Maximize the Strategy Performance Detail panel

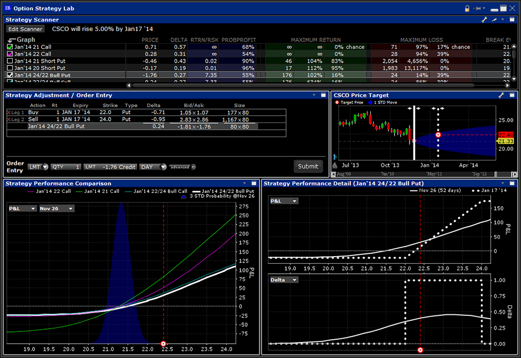click(x=512, y=183)
